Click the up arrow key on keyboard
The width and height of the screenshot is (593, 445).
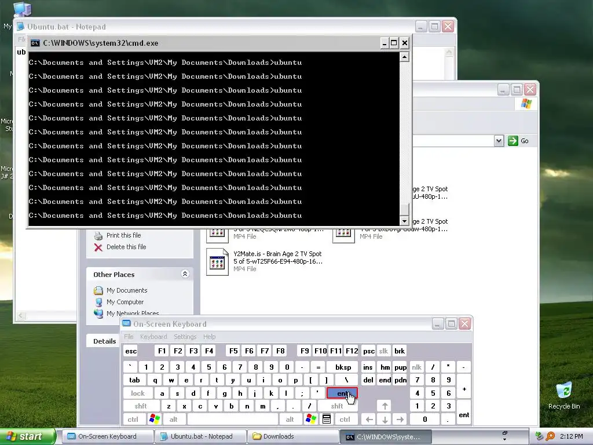point(385,406)
